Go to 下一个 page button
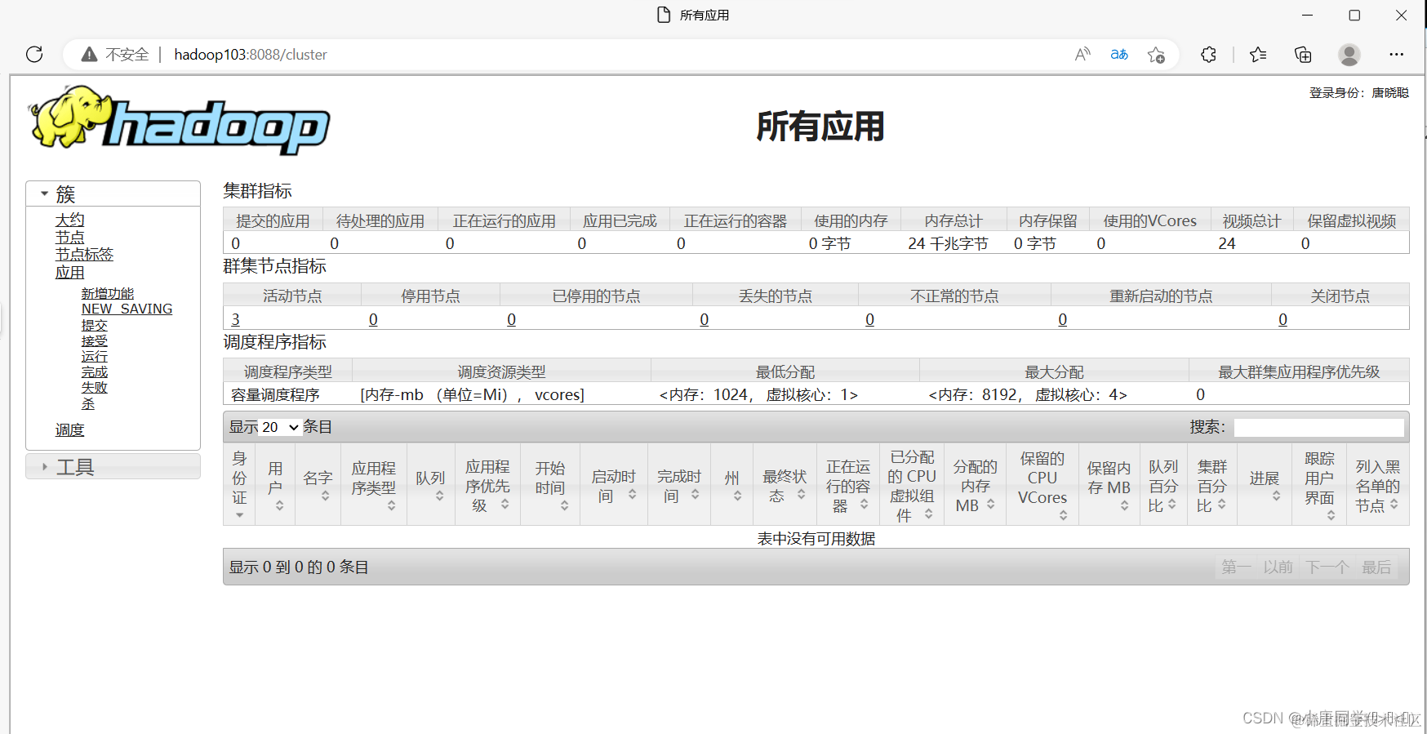The height and width of the screenshot is (734, 1427). click(1327, 567)
